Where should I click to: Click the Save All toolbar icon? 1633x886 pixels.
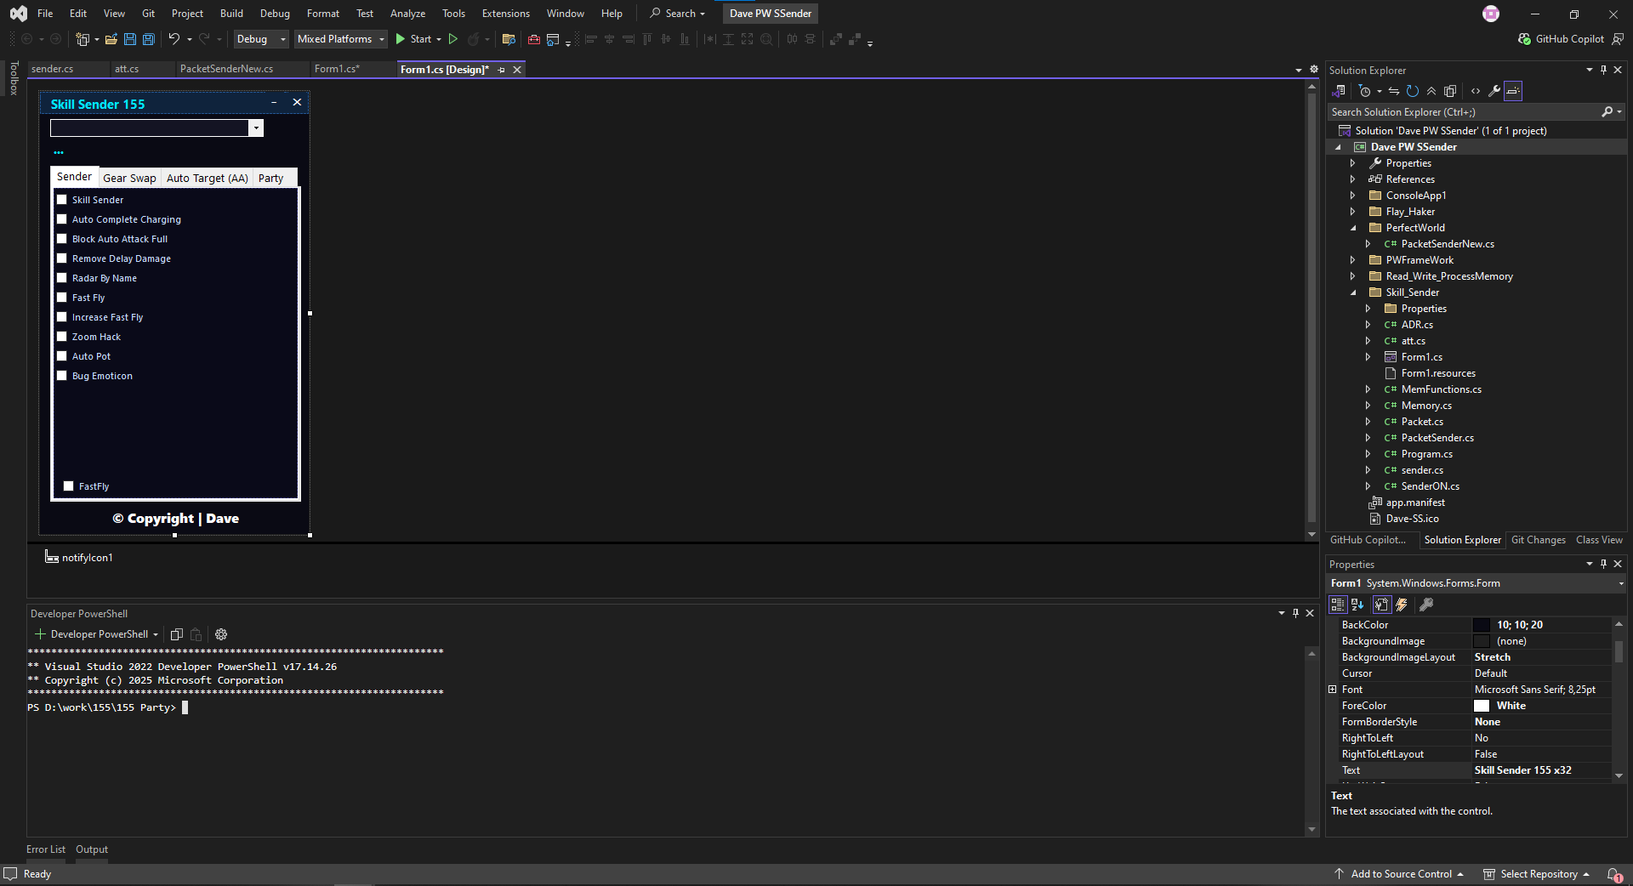point(148,39)
